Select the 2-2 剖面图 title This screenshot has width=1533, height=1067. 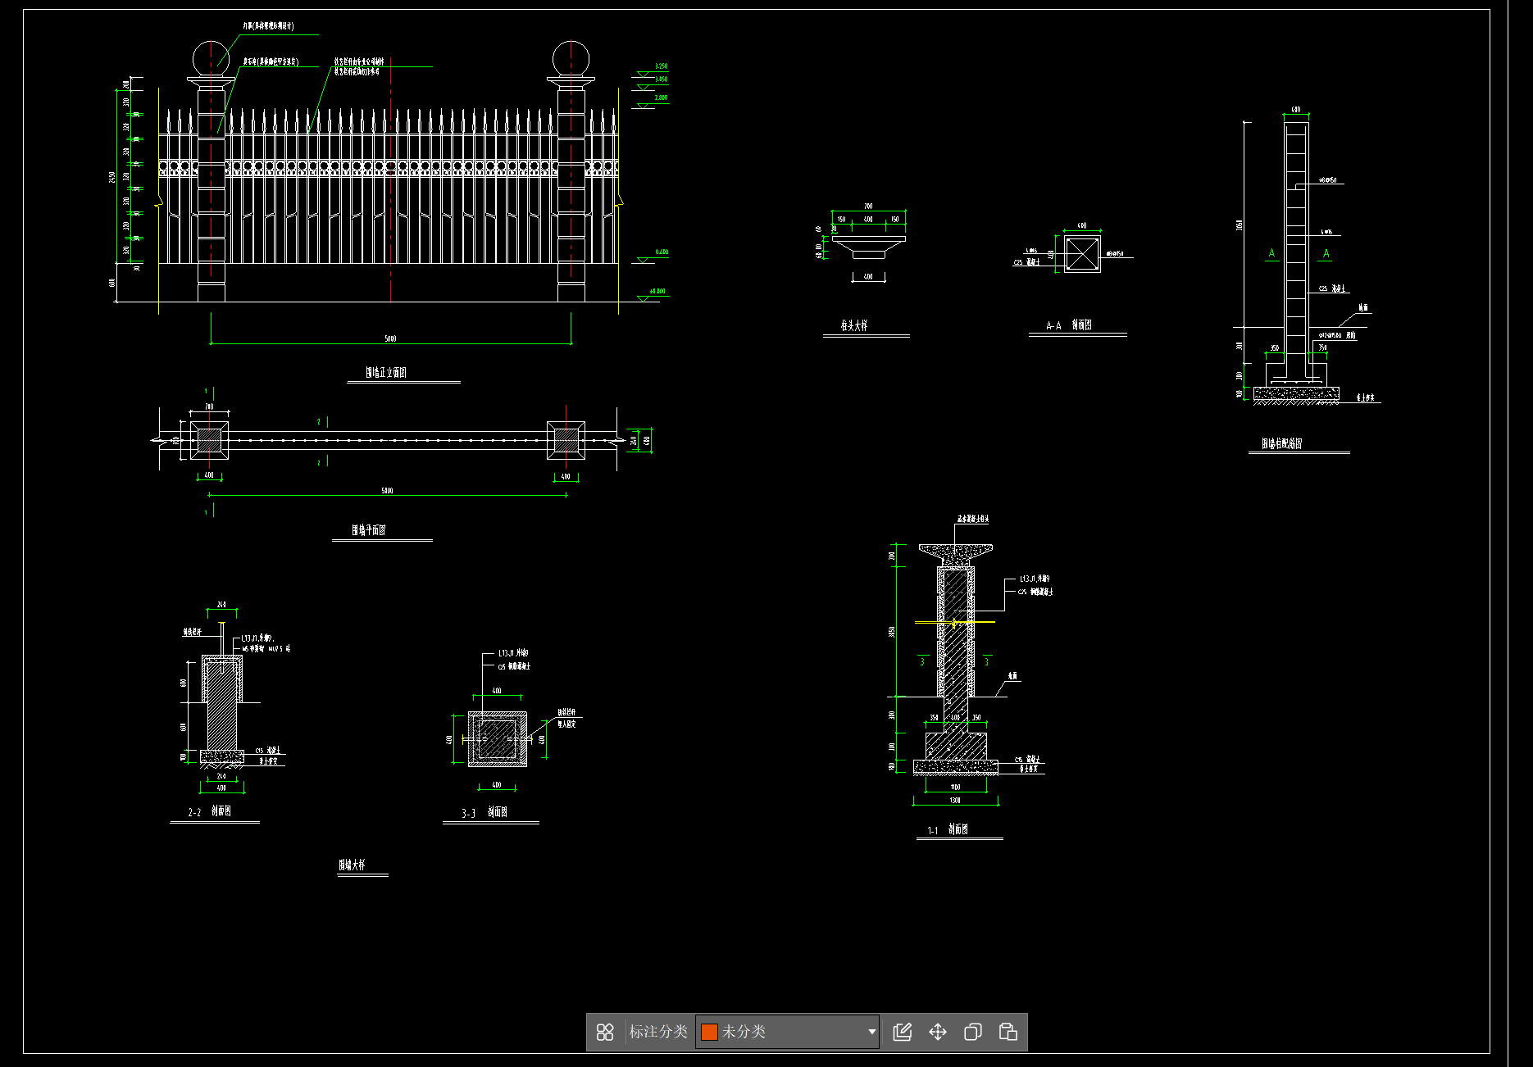tap(210, 811)
